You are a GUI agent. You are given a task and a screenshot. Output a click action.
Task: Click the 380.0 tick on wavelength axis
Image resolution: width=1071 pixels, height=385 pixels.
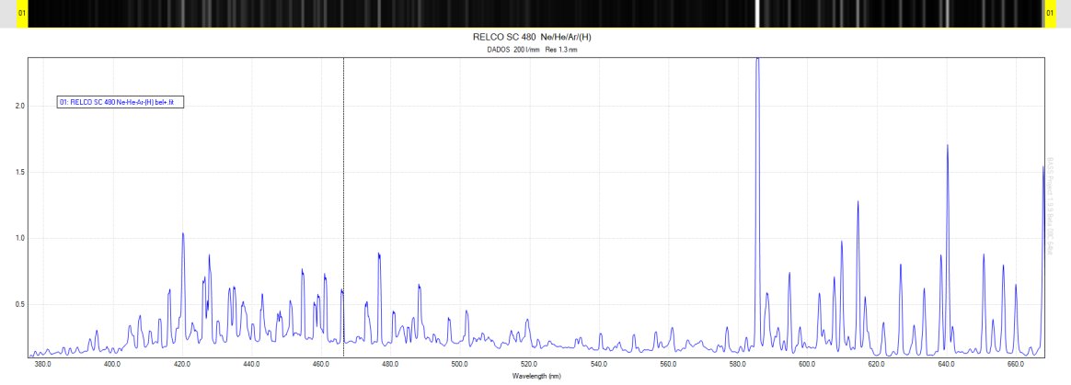pos(42,366)
